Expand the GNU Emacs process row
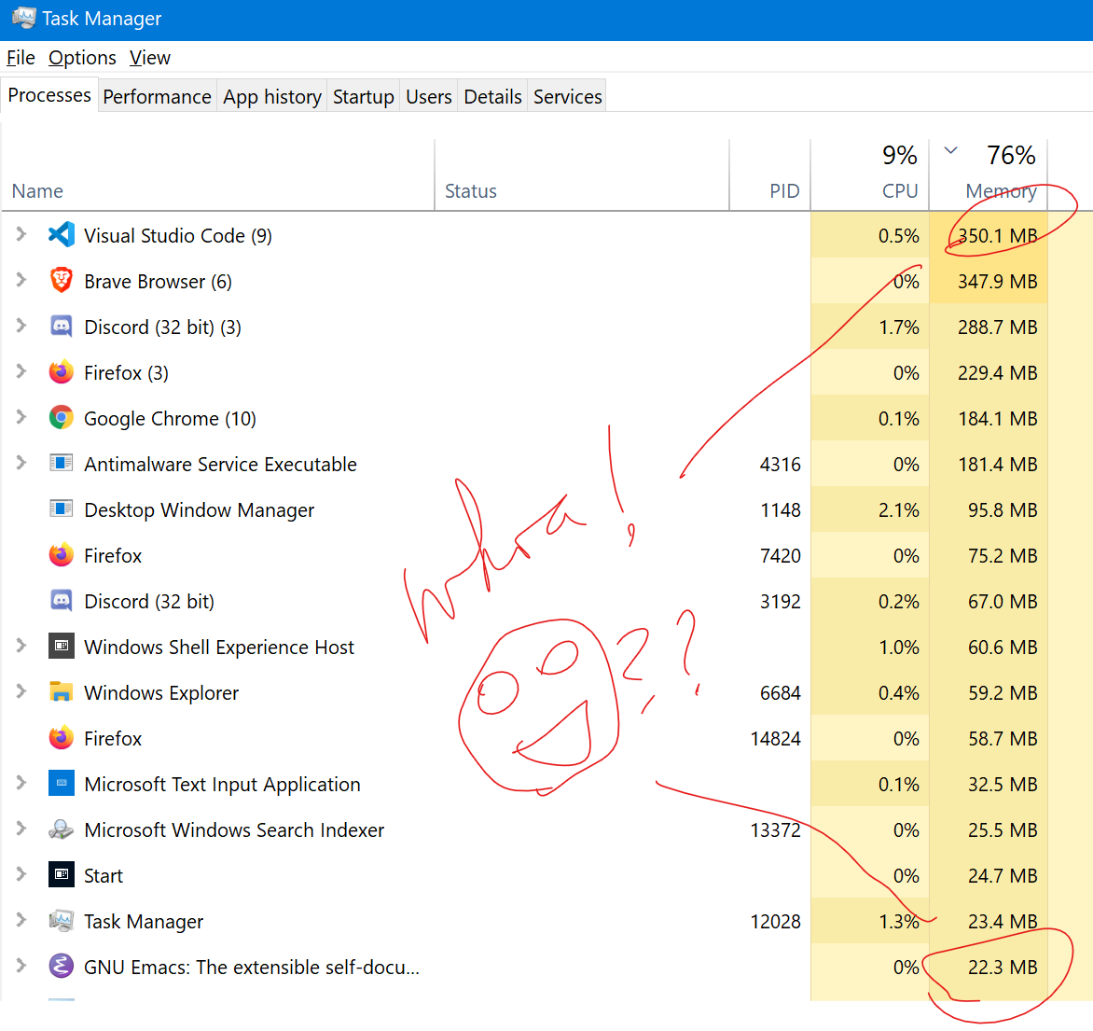Viewport: 1093px width, 1031px height. pos(21,966)
